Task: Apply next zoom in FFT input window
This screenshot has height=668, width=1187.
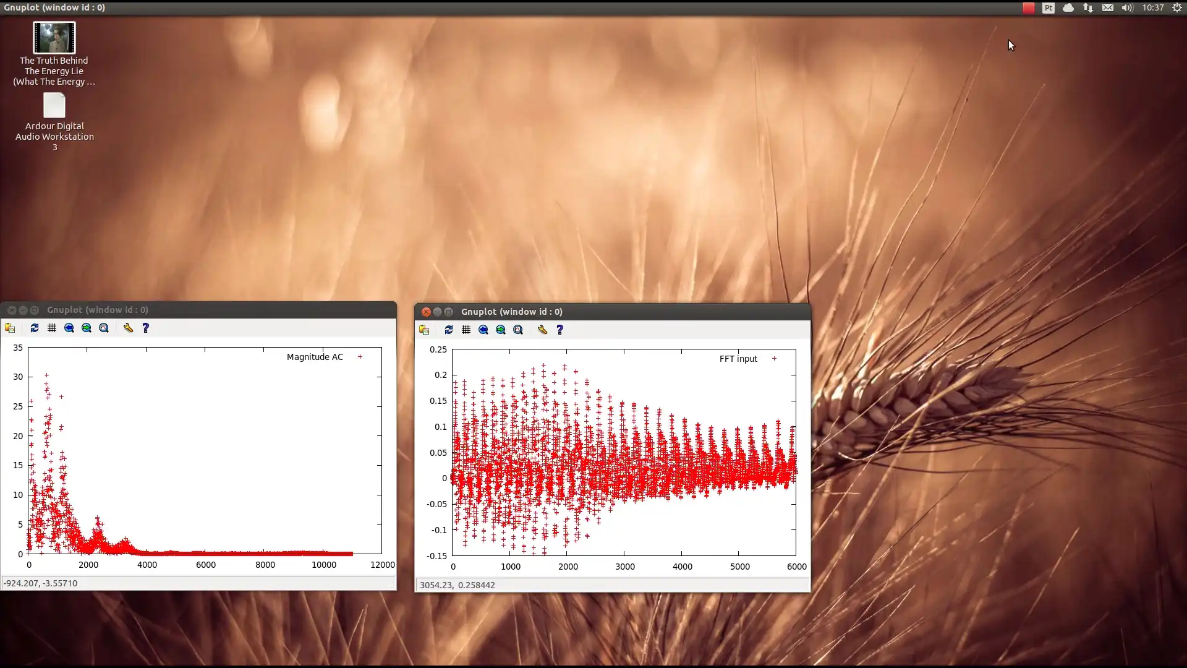Action: [501, 330]
